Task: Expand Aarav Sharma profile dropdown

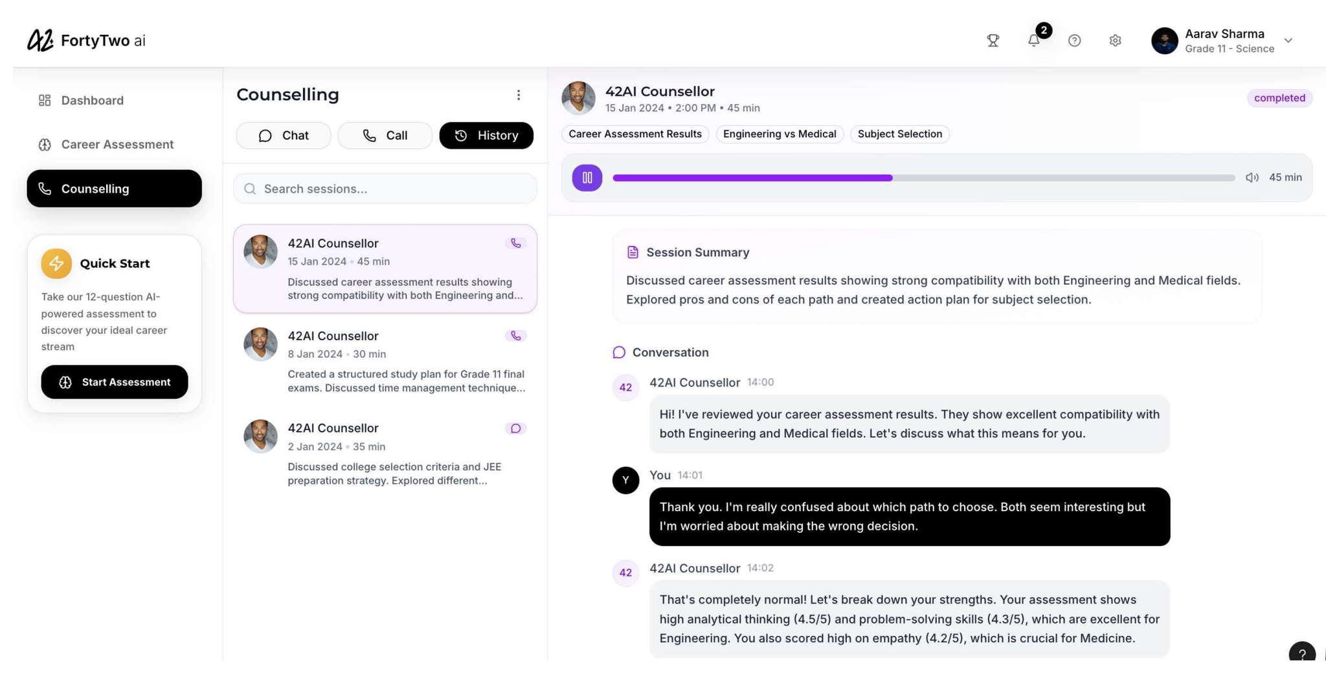Action: pos(1288,41)
